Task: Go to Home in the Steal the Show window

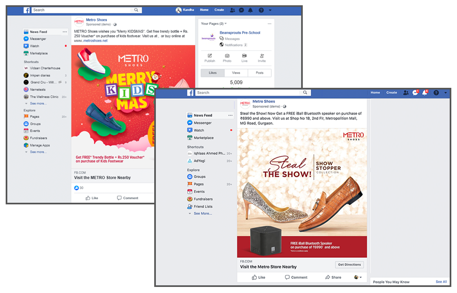Action: click(x=375, y=93)
